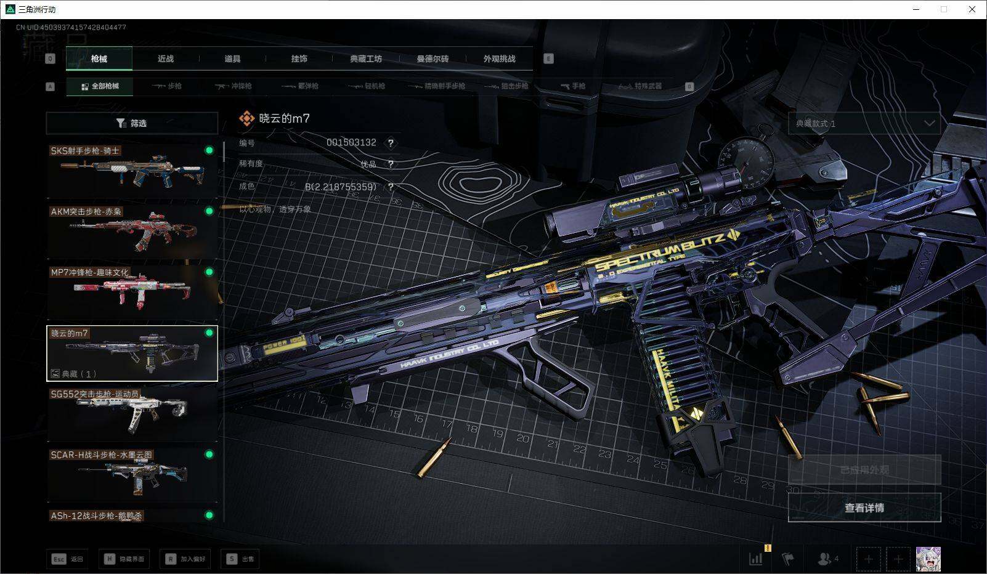Viewport: 987px width, 574px height.
Task: Select SCAR-H战斗步枪-水墨云图 skin thumbnail
Action: tap(132, 475)
